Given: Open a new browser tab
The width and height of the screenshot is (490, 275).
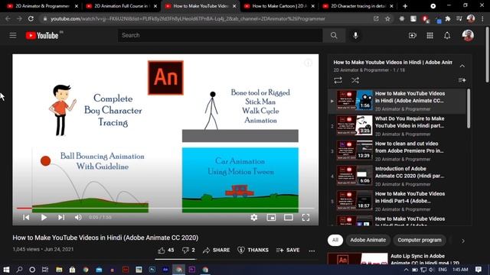Looking at the screenshot, I should pyautogui.click(x=405, y=6).
